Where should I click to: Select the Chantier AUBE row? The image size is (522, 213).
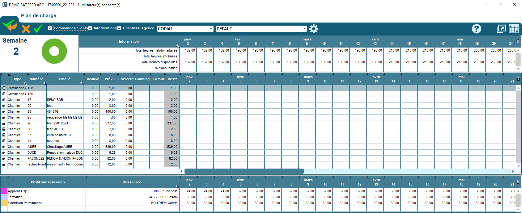coord(59,147)
